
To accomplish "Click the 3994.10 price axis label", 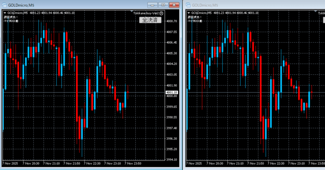I will click(172, 160).
